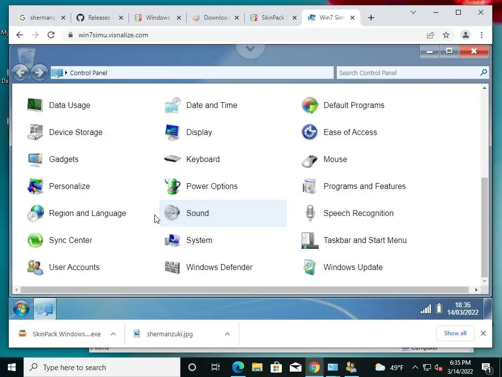
Task: Open shermanzuki.jpg download options arrow
Action: (227, 334)
